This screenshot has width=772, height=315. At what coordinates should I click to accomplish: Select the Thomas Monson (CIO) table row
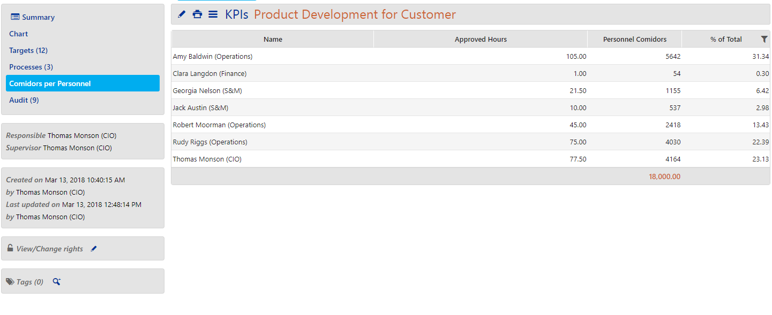click(x=470, y=159)
